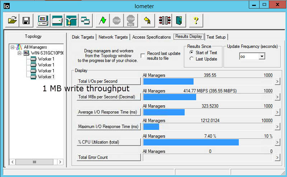Screen dimensions: 287x177
Task: Select Start of Test radio option
Action: (x=192, y=52)
